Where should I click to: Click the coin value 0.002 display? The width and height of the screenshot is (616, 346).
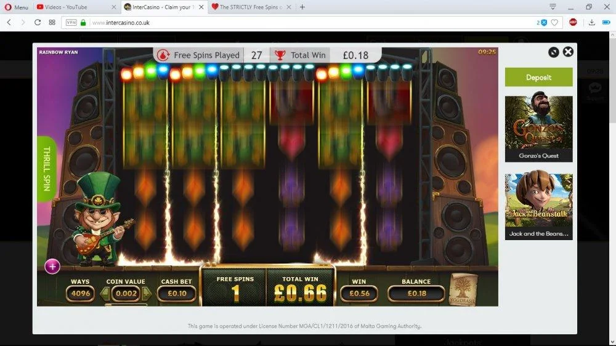[126, 294]
